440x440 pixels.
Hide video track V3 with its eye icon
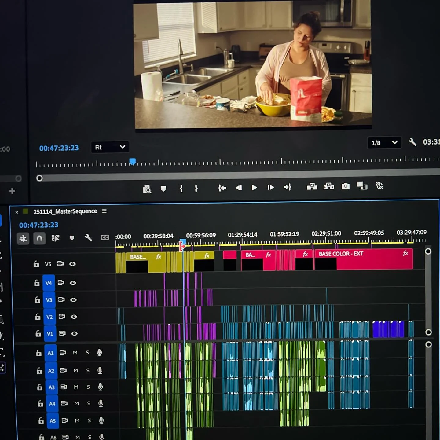click(x=74, y=300)
